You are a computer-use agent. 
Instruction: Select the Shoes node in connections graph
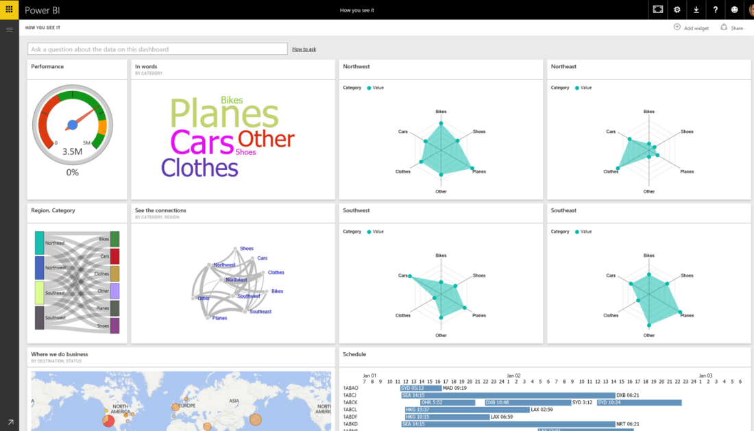coord(246,249)
